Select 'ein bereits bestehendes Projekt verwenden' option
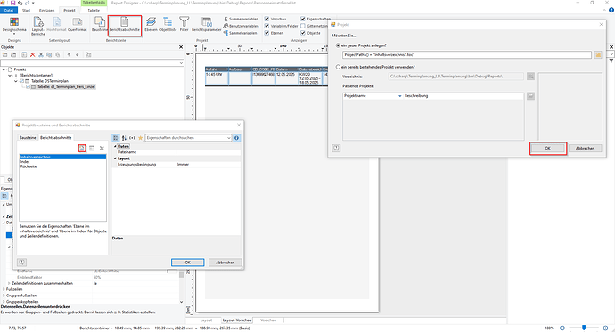The width and height of the screenshot is (615, 332). point(338,67)
